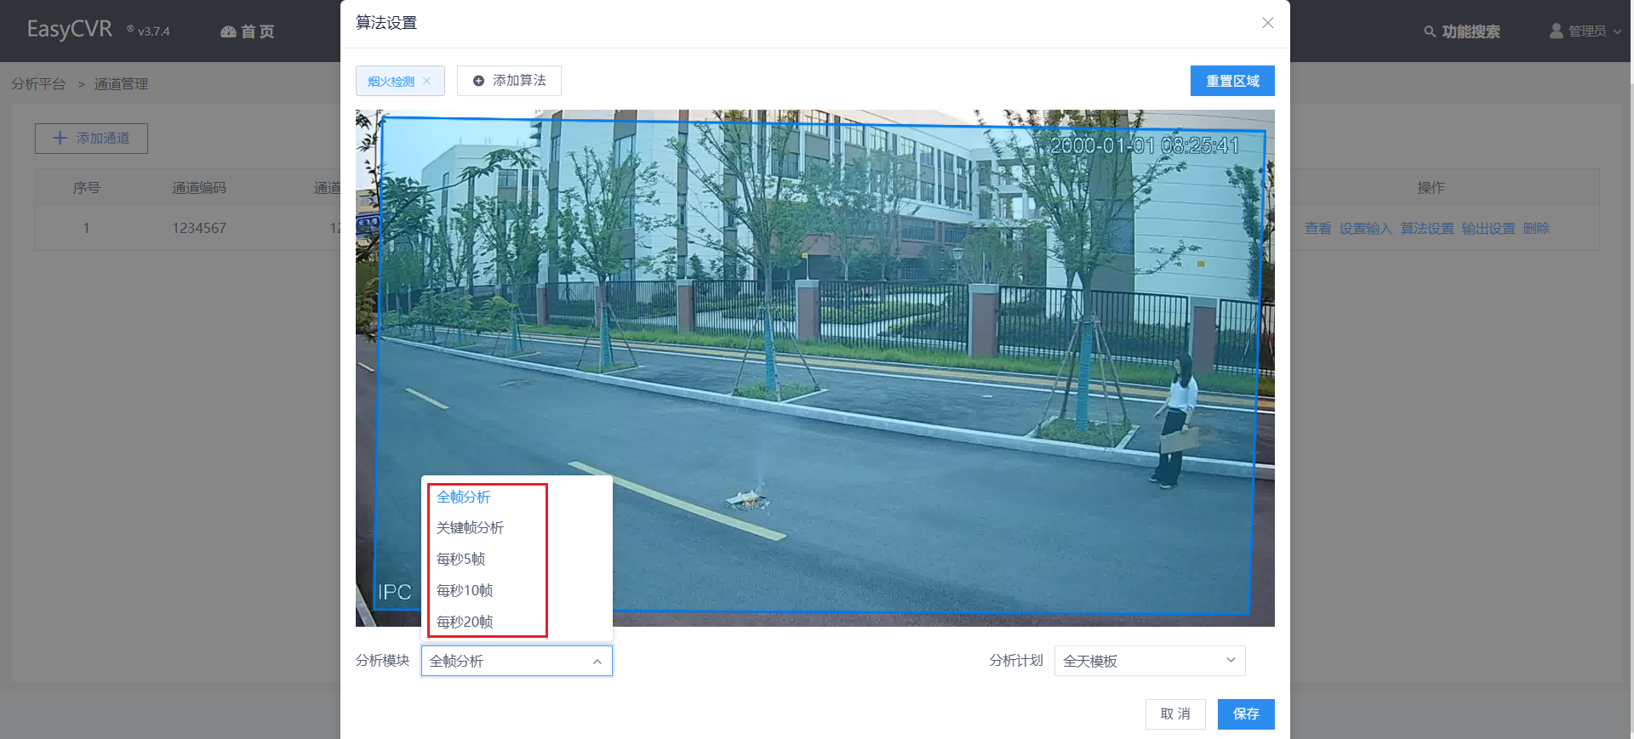Viewport: 1634px width, 739px height.
Task: Click the 重置区域 button
Action: 1231,81
